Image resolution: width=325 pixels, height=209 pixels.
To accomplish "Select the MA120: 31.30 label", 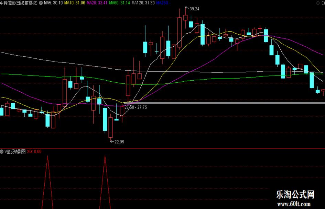I will click(143, 3).
